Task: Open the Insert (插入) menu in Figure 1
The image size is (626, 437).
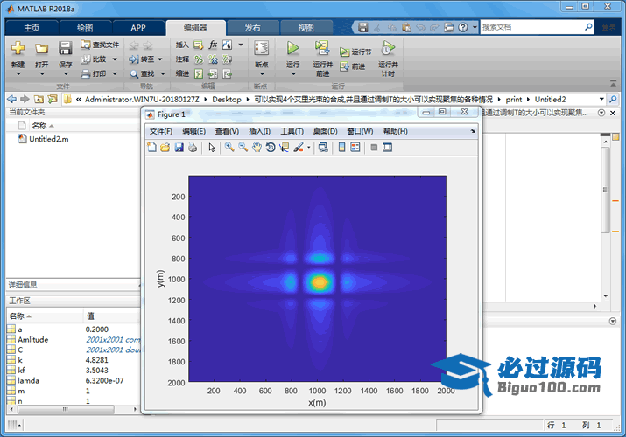Action: coord(259,131)
